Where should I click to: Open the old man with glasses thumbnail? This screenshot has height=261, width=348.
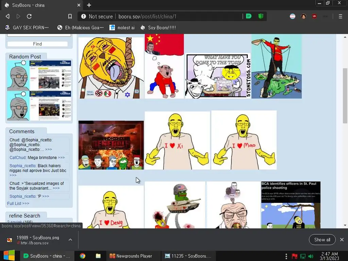(x=233, y=205)
